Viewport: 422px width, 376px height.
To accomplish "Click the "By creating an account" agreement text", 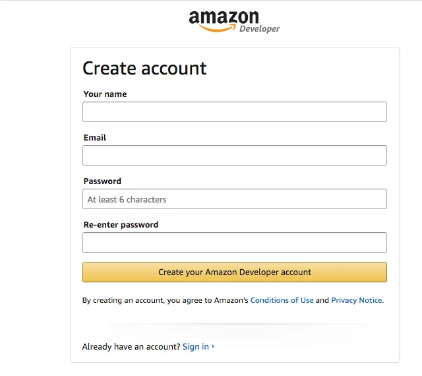I will coord(165,300).
